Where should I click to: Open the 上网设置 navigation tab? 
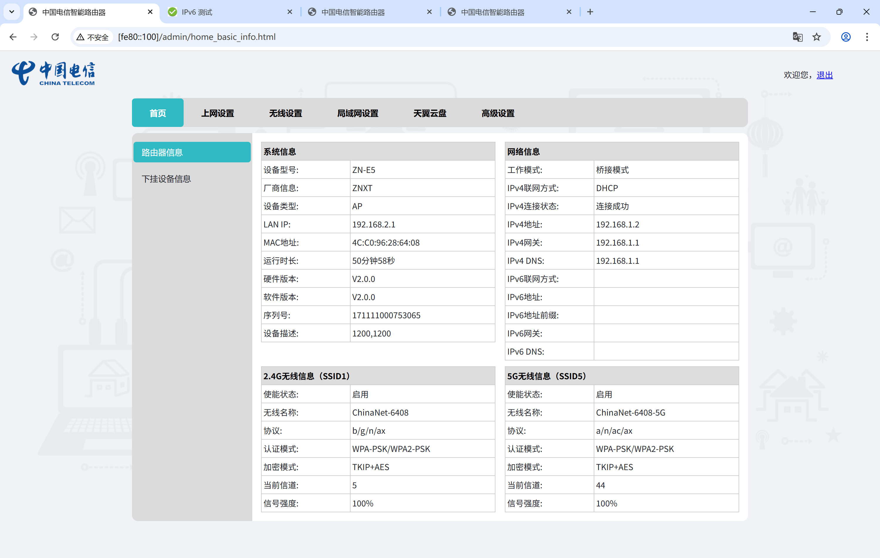[x=217, y=113]
